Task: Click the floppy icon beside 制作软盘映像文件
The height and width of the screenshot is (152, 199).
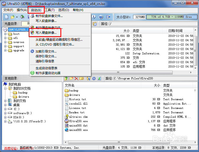Action: click(x=33, y=16)
